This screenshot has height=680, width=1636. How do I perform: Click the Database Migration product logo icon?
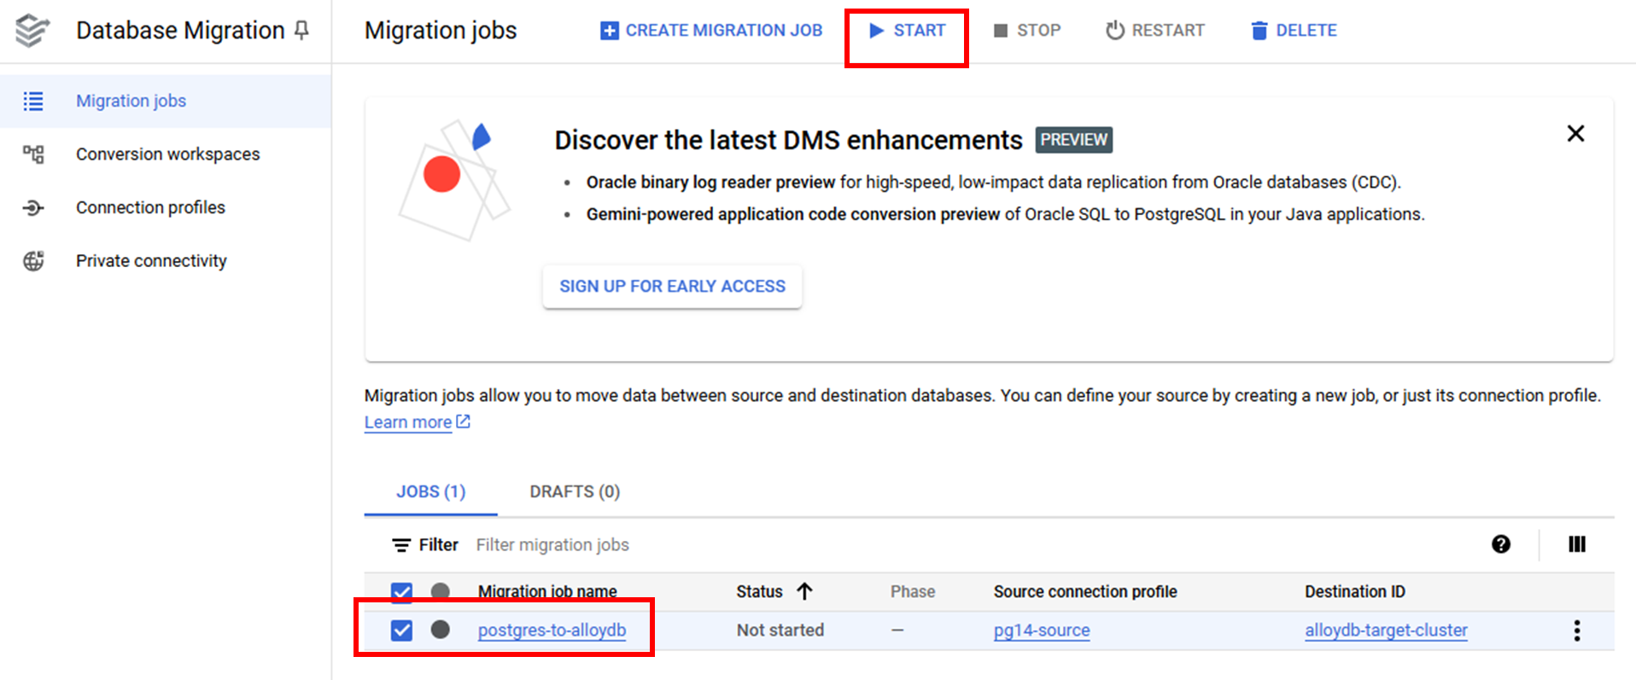pyautogui.click(x=32, y=31)
